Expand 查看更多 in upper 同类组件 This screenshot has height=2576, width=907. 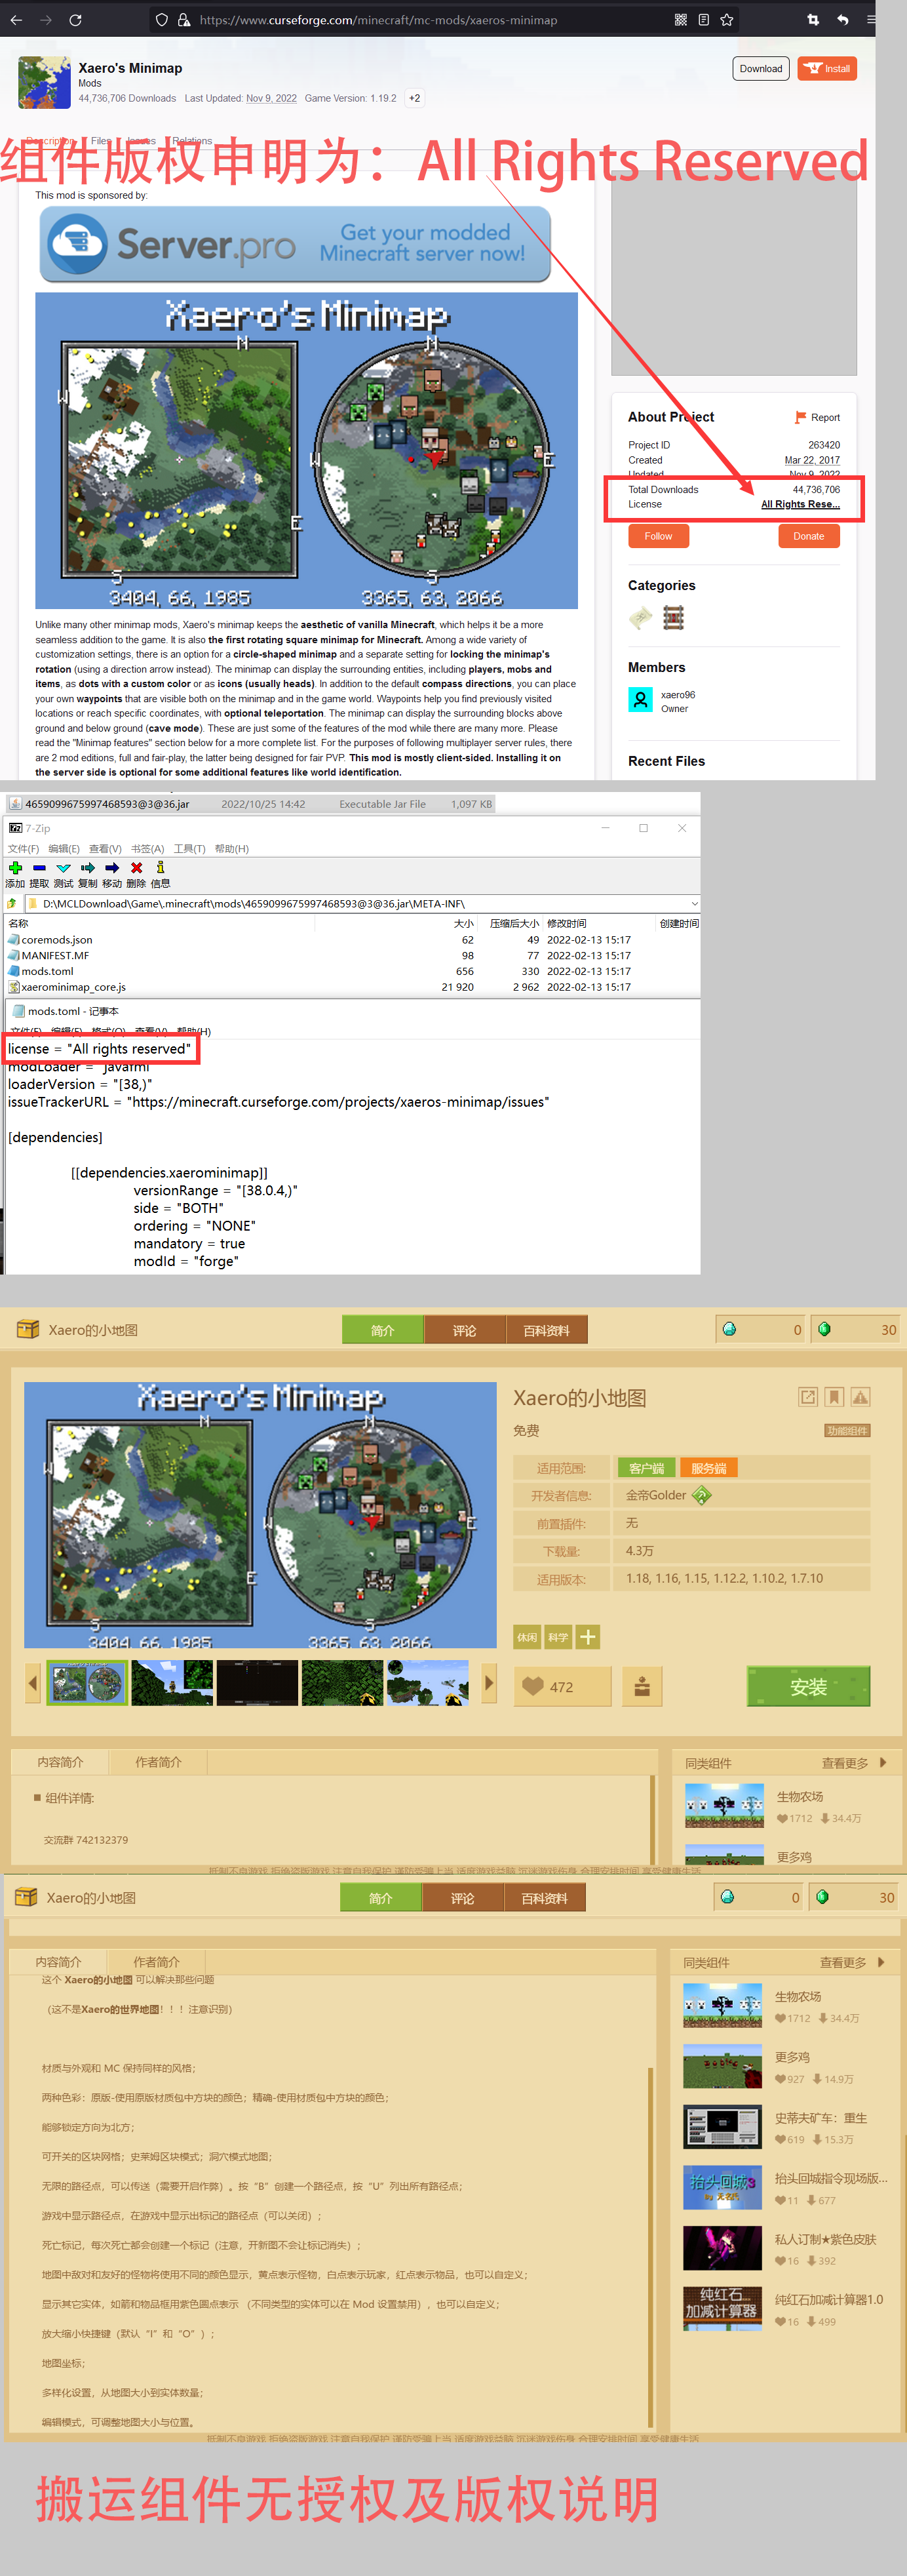854,1763
